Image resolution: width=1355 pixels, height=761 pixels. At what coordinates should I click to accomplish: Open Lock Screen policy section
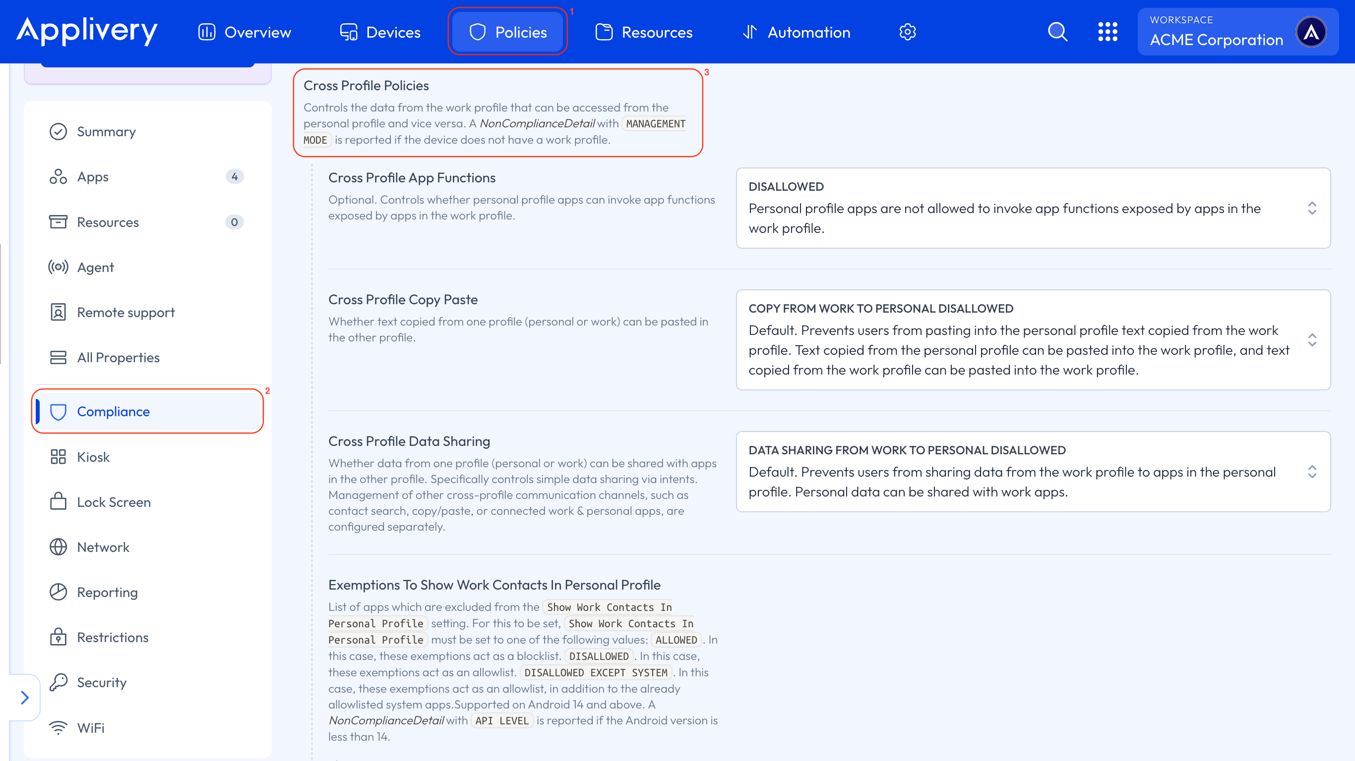pos(114,502)
